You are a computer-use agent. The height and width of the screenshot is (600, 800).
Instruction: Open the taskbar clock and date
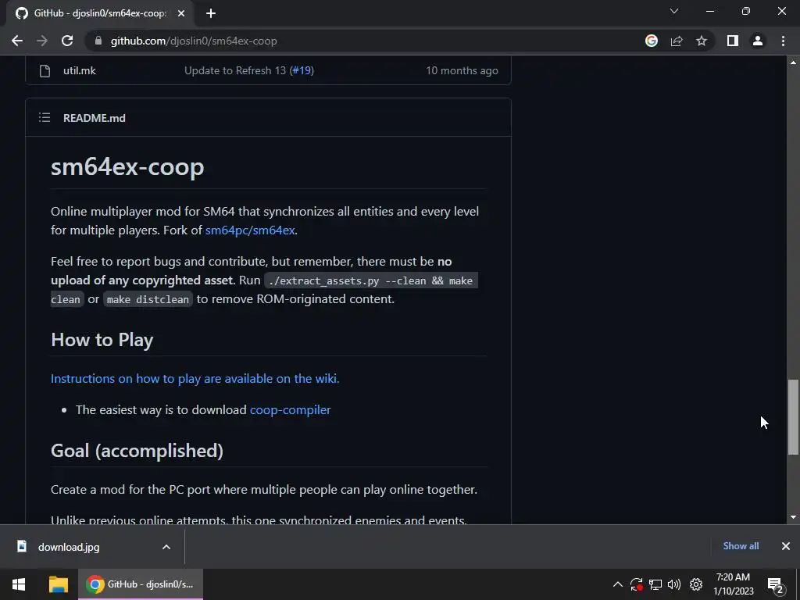(x=733, y=584)
